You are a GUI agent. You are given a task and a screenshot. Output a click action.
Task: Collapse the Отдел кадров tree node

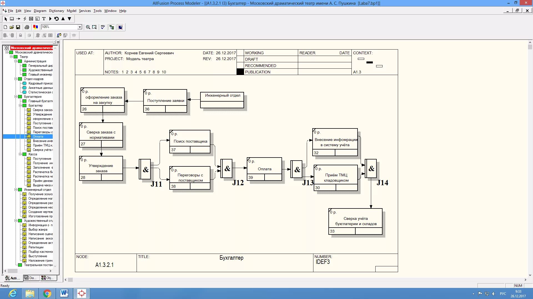click(x=16, y=79)
